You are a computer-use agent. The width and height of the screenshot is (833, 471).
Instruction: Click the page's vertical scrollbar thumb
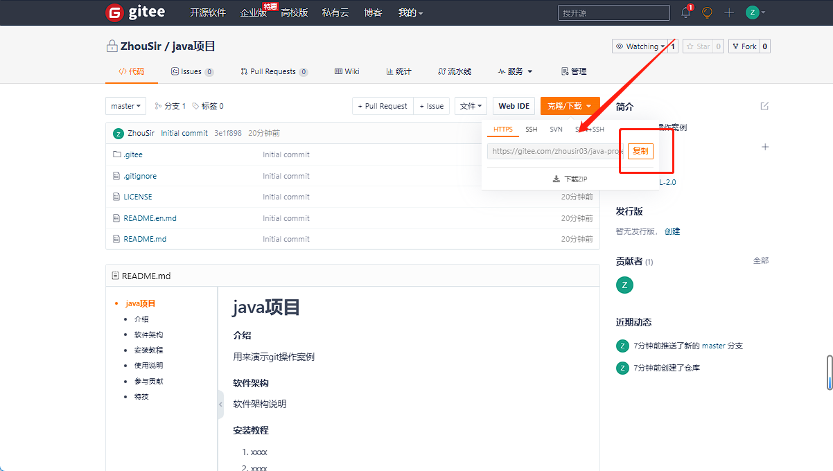(829, 373)
